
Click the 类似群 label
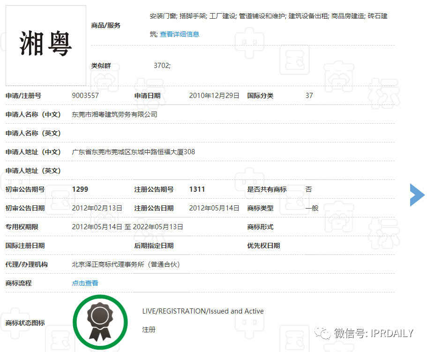[101, 66]
